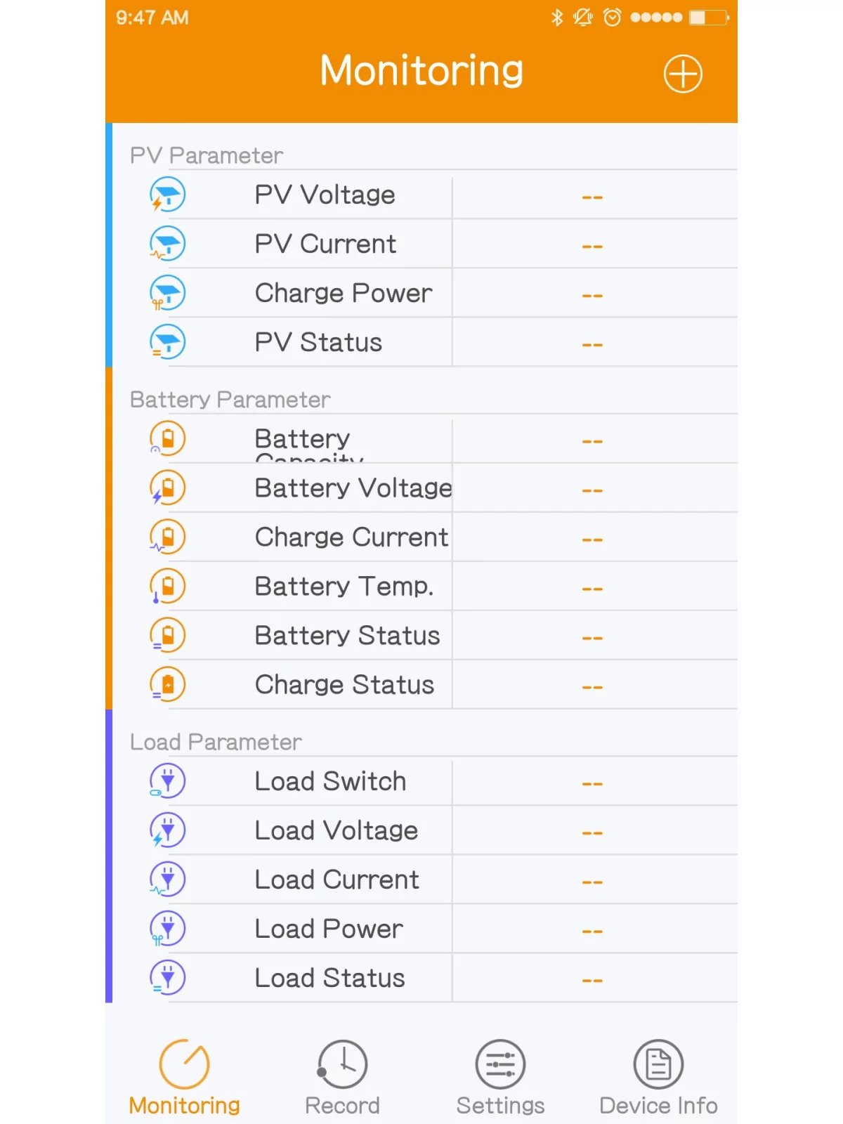The height and width of the screenshot is (1124, 843).
Task: Select the Charge Status battery icon
Action: (166, 684)
